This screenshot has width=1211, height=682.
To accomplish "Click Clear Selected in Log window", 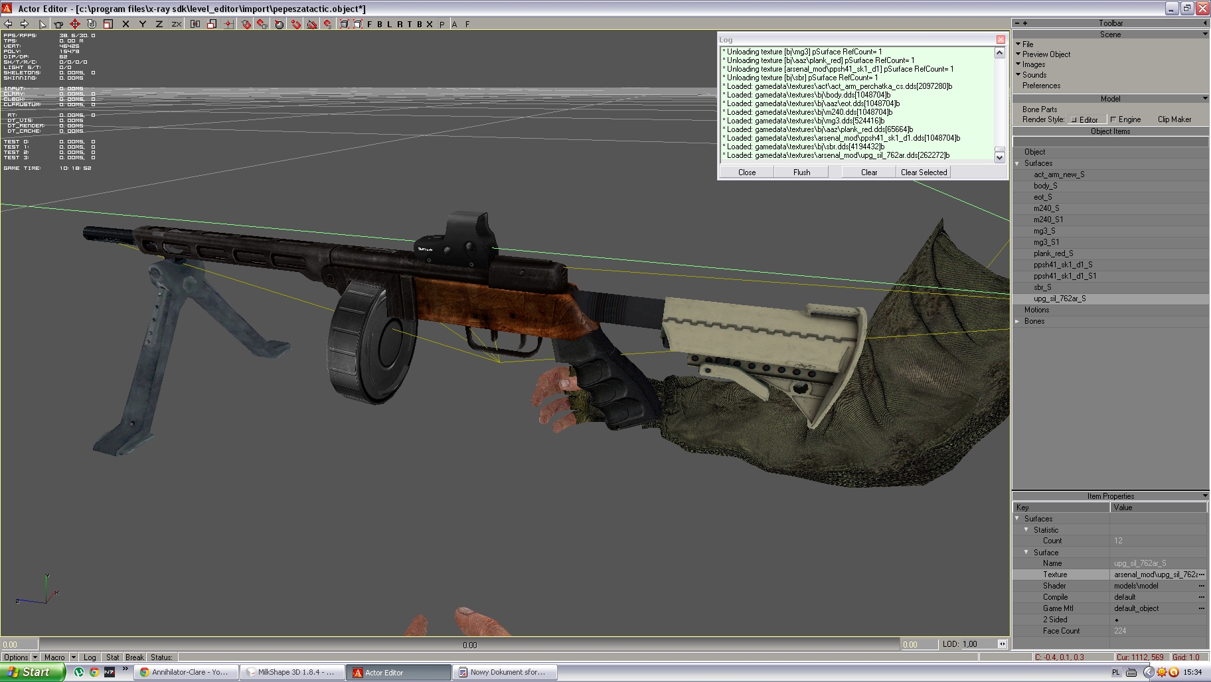I will pos(924,172).
